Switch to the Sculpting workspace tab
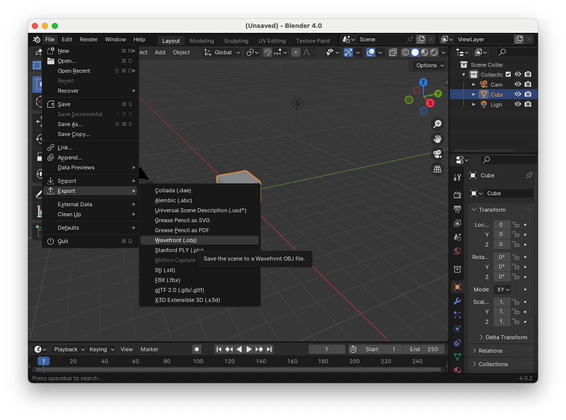This screenshot has width=566, height=420. click(236, 41)
